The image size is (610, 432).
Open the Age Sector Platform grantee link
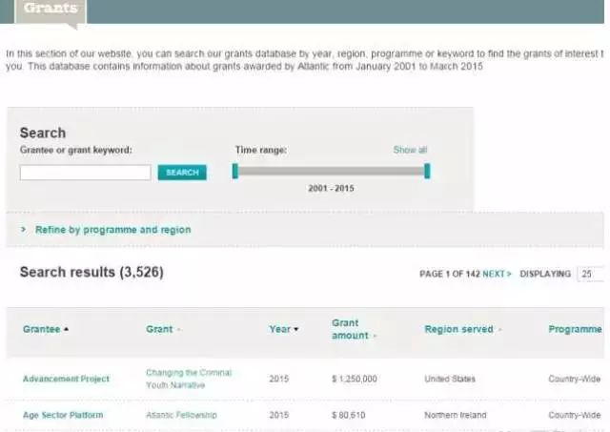63,415
